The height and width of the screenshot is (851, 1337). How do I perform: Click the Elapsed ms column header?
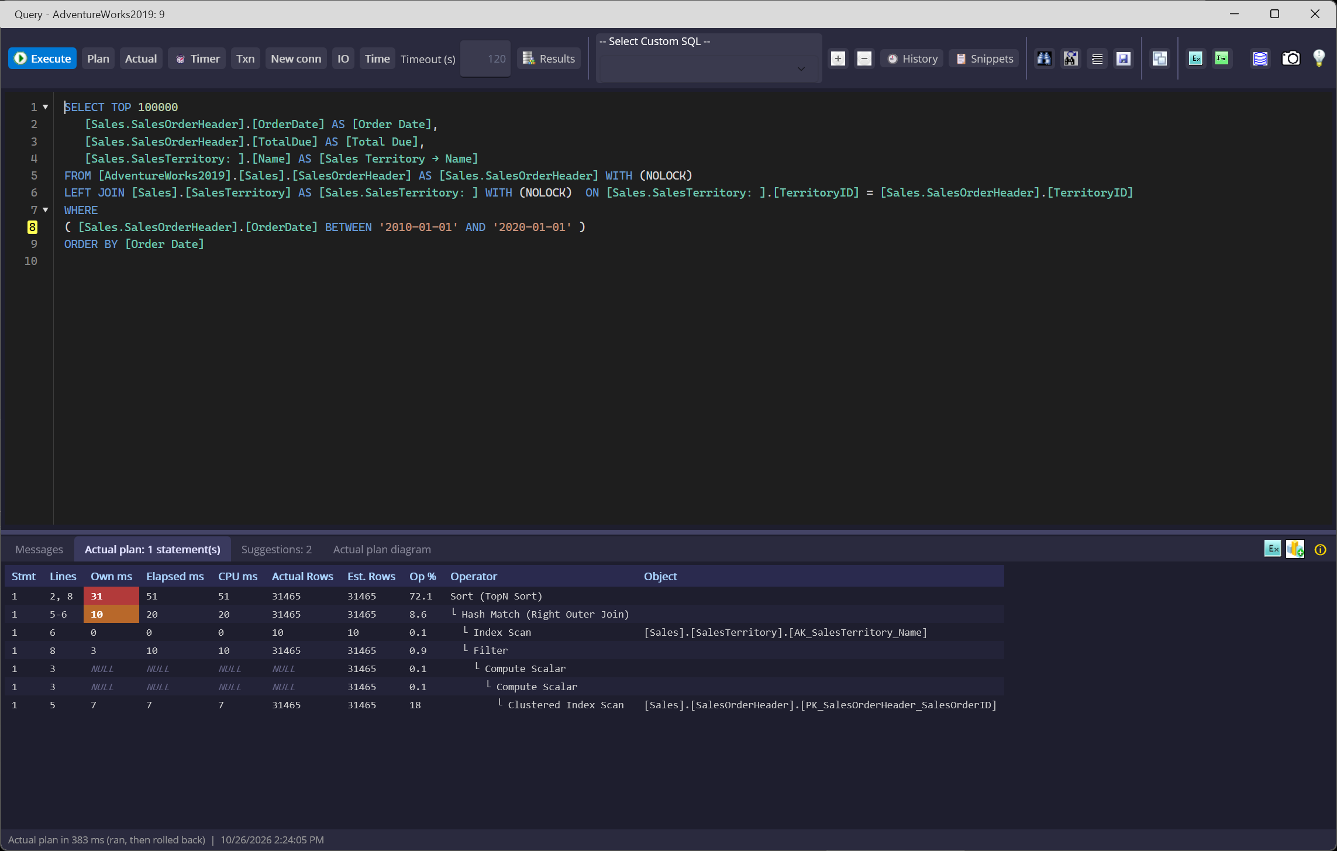pyautogui.click(x=175, y=576)
